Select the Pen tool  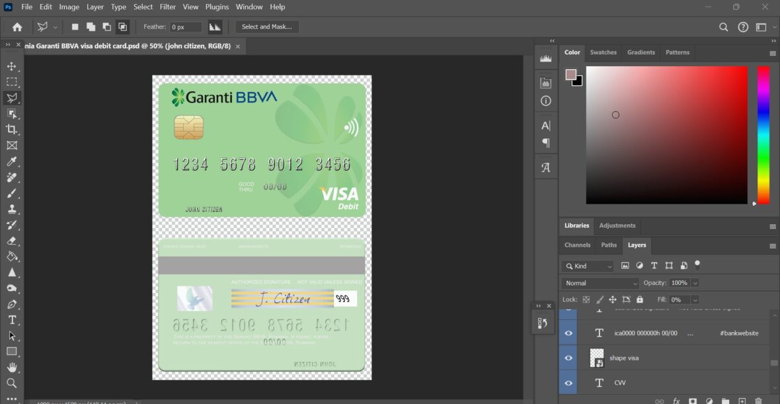[12, 304]
